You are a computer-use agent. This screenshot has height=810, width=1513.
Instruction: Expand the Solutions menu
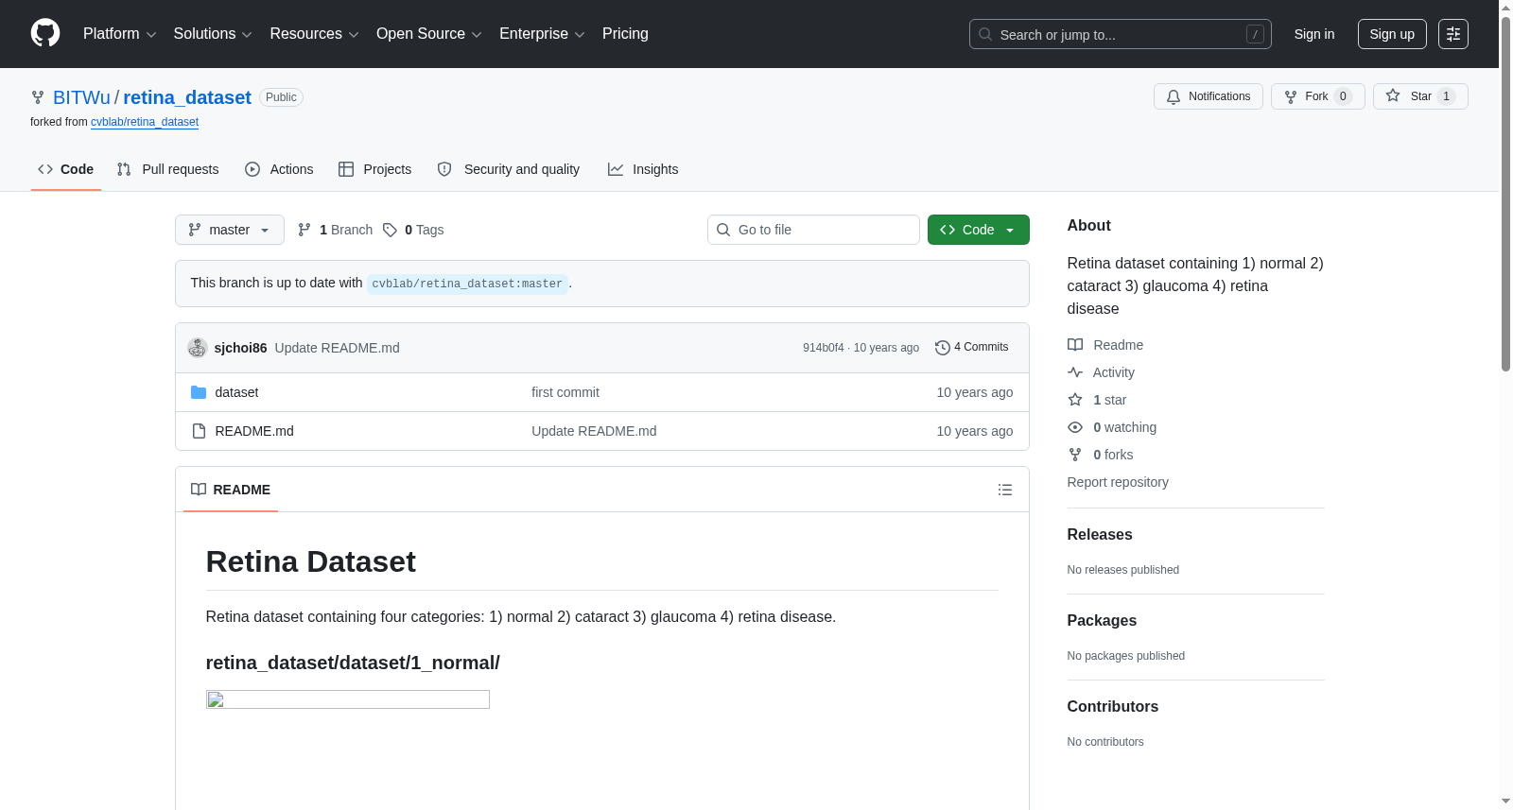[x=213, y=34]
